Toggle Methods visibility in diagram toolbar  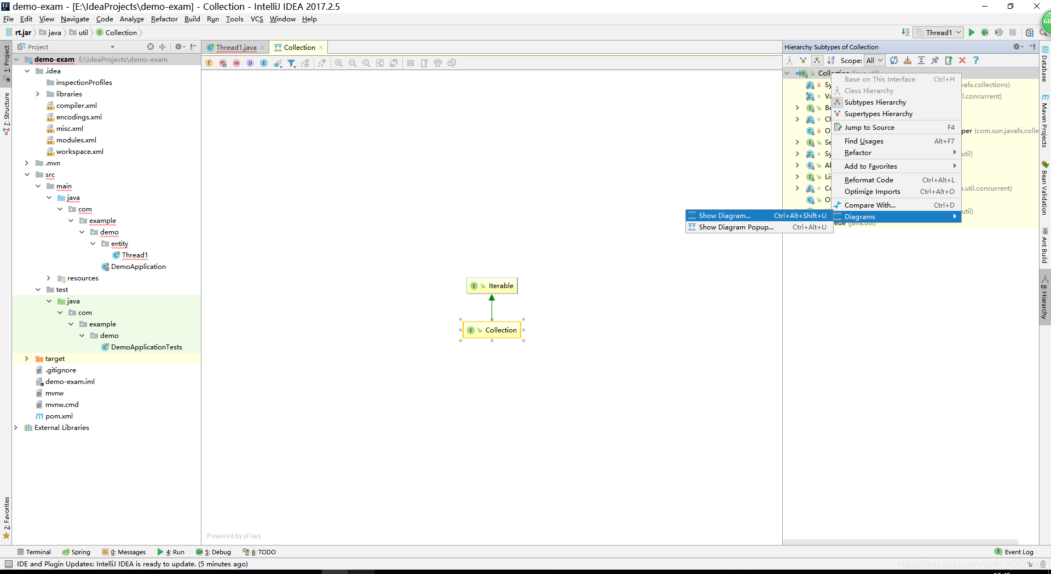click(x=236, y=63)
